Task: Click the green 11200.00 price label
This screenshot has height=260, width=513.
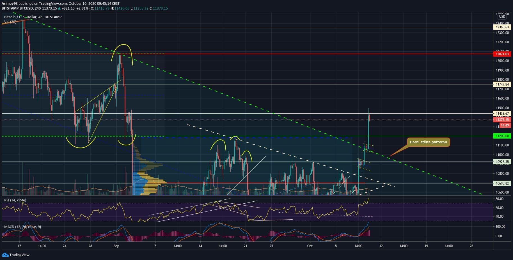Action: tap(502, 136)
